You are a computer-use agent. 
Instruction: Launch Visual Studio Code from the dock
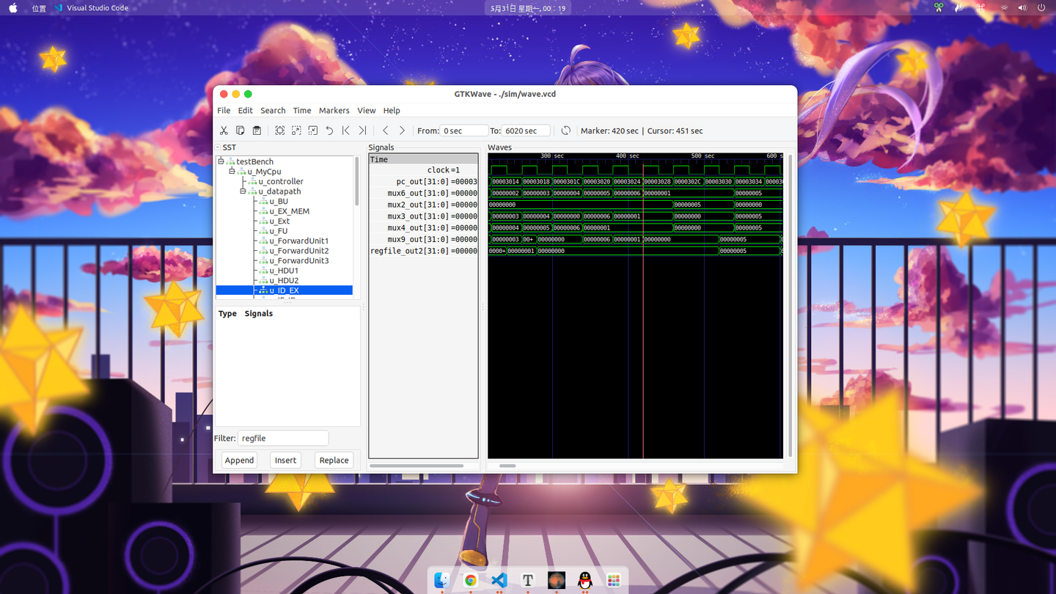499,579
